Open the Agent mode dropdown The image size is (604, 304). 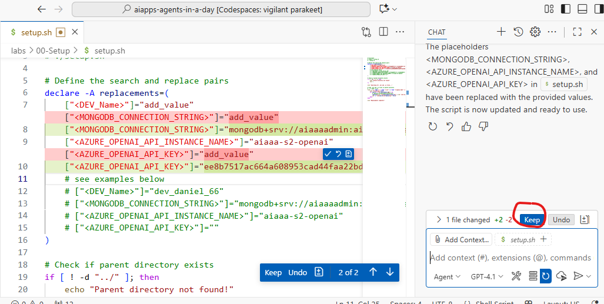[447, 276]
